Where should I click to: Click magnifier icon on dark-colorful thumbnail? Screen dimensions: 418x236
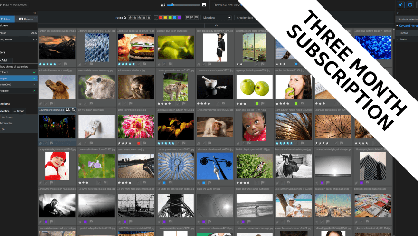[74, 110]
